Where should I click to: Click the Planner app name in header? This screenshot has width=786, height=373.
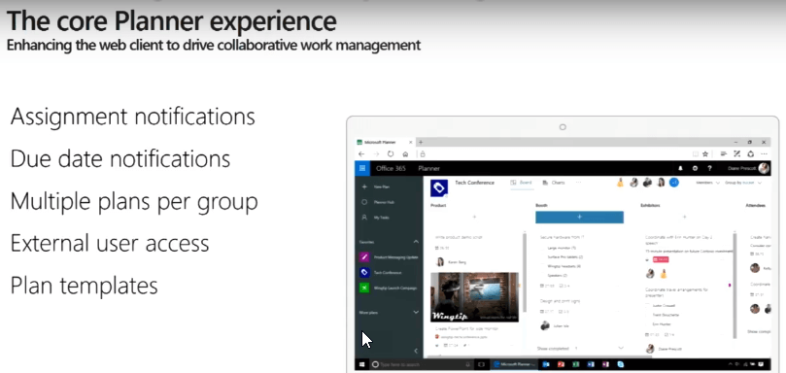(x=428, y=168)
